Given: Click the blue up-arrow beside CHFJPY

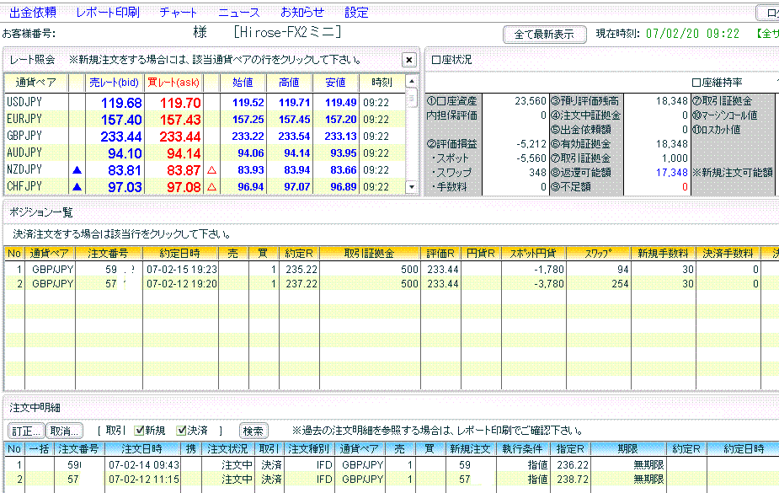Looking at the screenshot, I should point(77,187).
